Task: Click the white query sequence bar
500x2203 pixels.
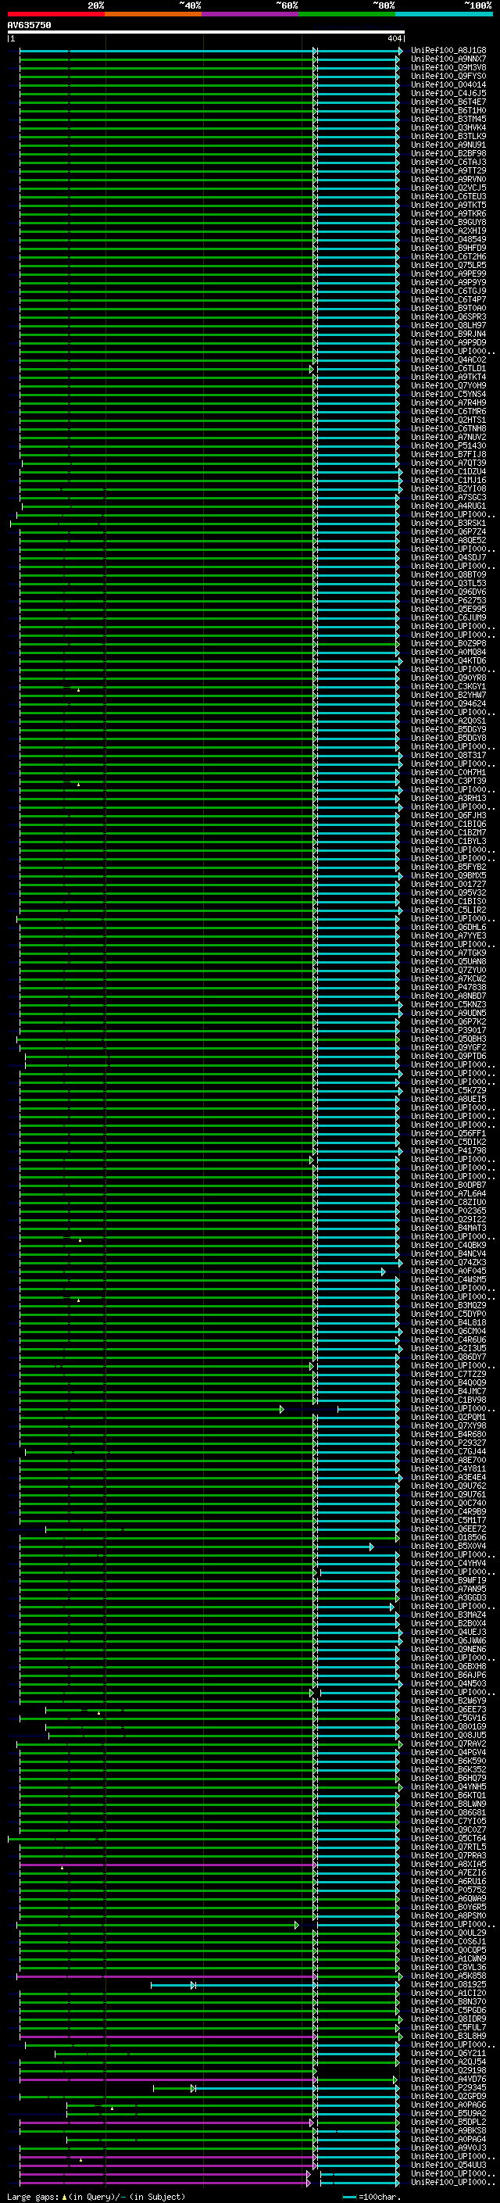Action: pyautogui.click(x=205, y=33)
